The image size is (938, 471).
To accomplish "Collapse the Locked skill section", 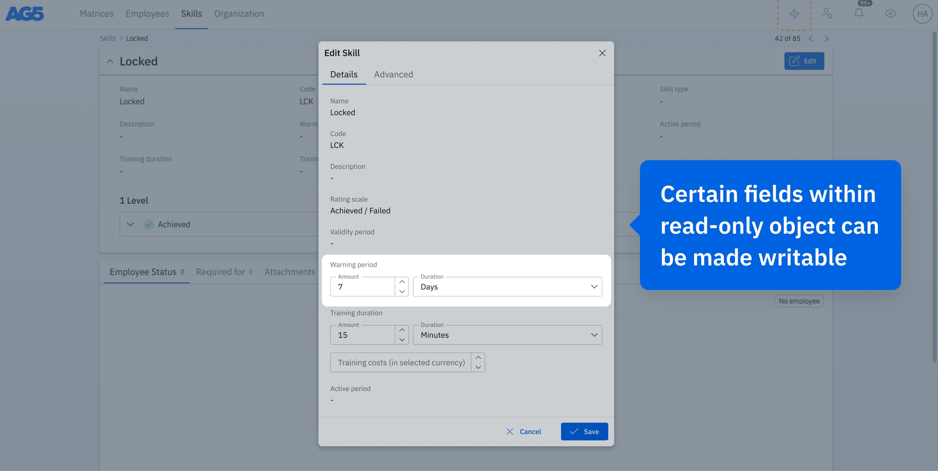I will 110,61.
